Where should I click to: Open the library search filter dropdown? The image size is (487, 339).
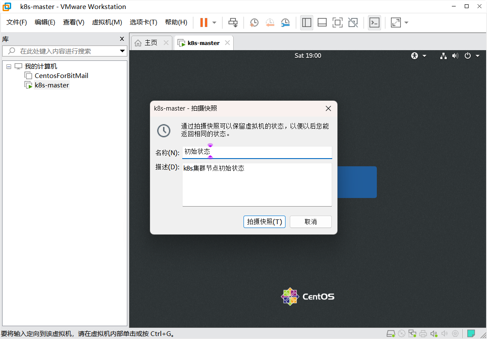(122, 51)
